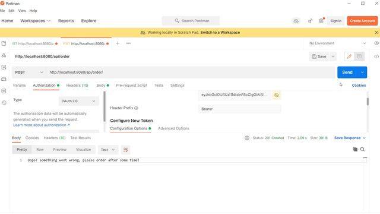The width and height of the screenshot is (380, 214).
Task: Click the Header Prefix Bearer field
Action: tap(239, 109)
